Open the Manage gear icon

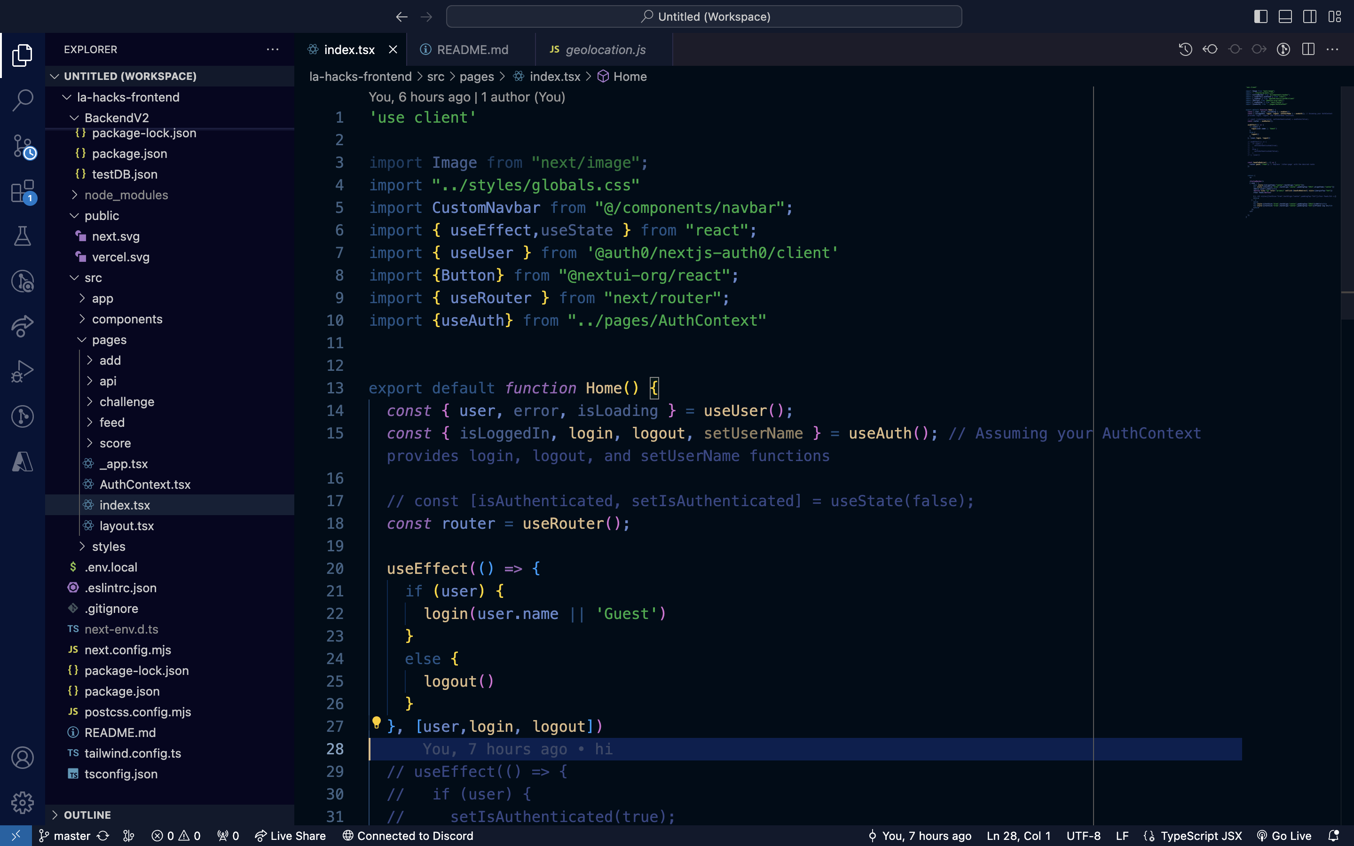23,802
